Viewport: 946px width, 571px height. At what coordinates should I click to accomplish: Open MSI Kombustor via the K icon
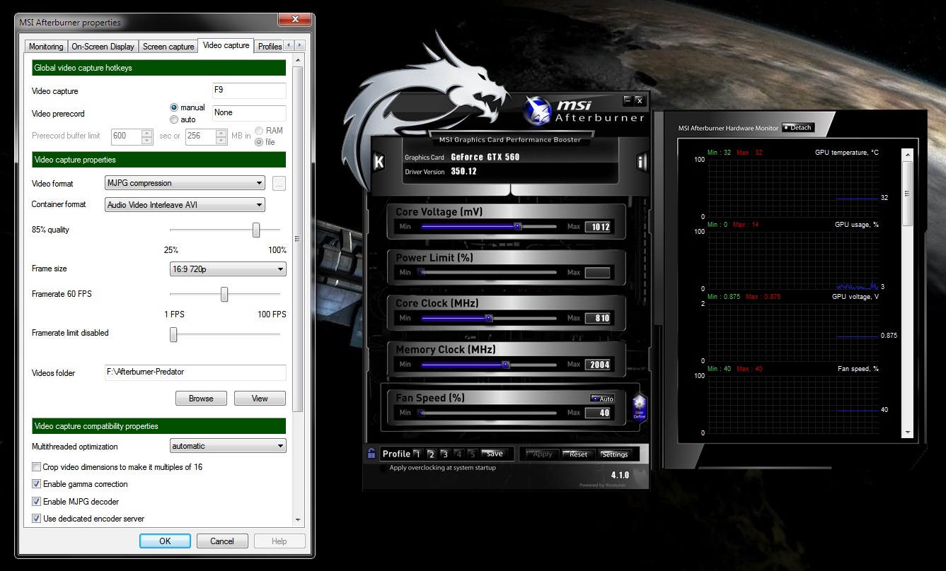(379, 162)
